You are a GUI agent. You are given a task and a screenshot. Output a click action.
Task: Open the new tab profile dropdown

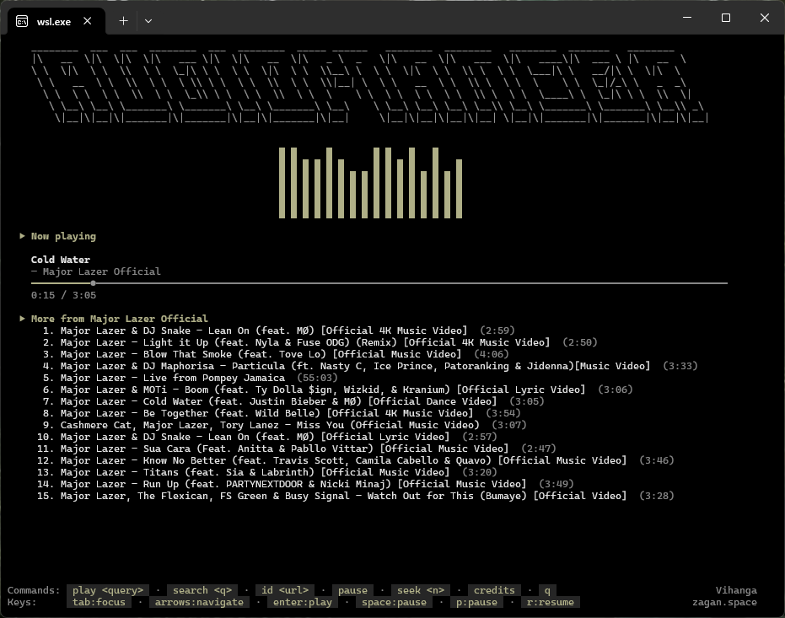pos(148,21)
